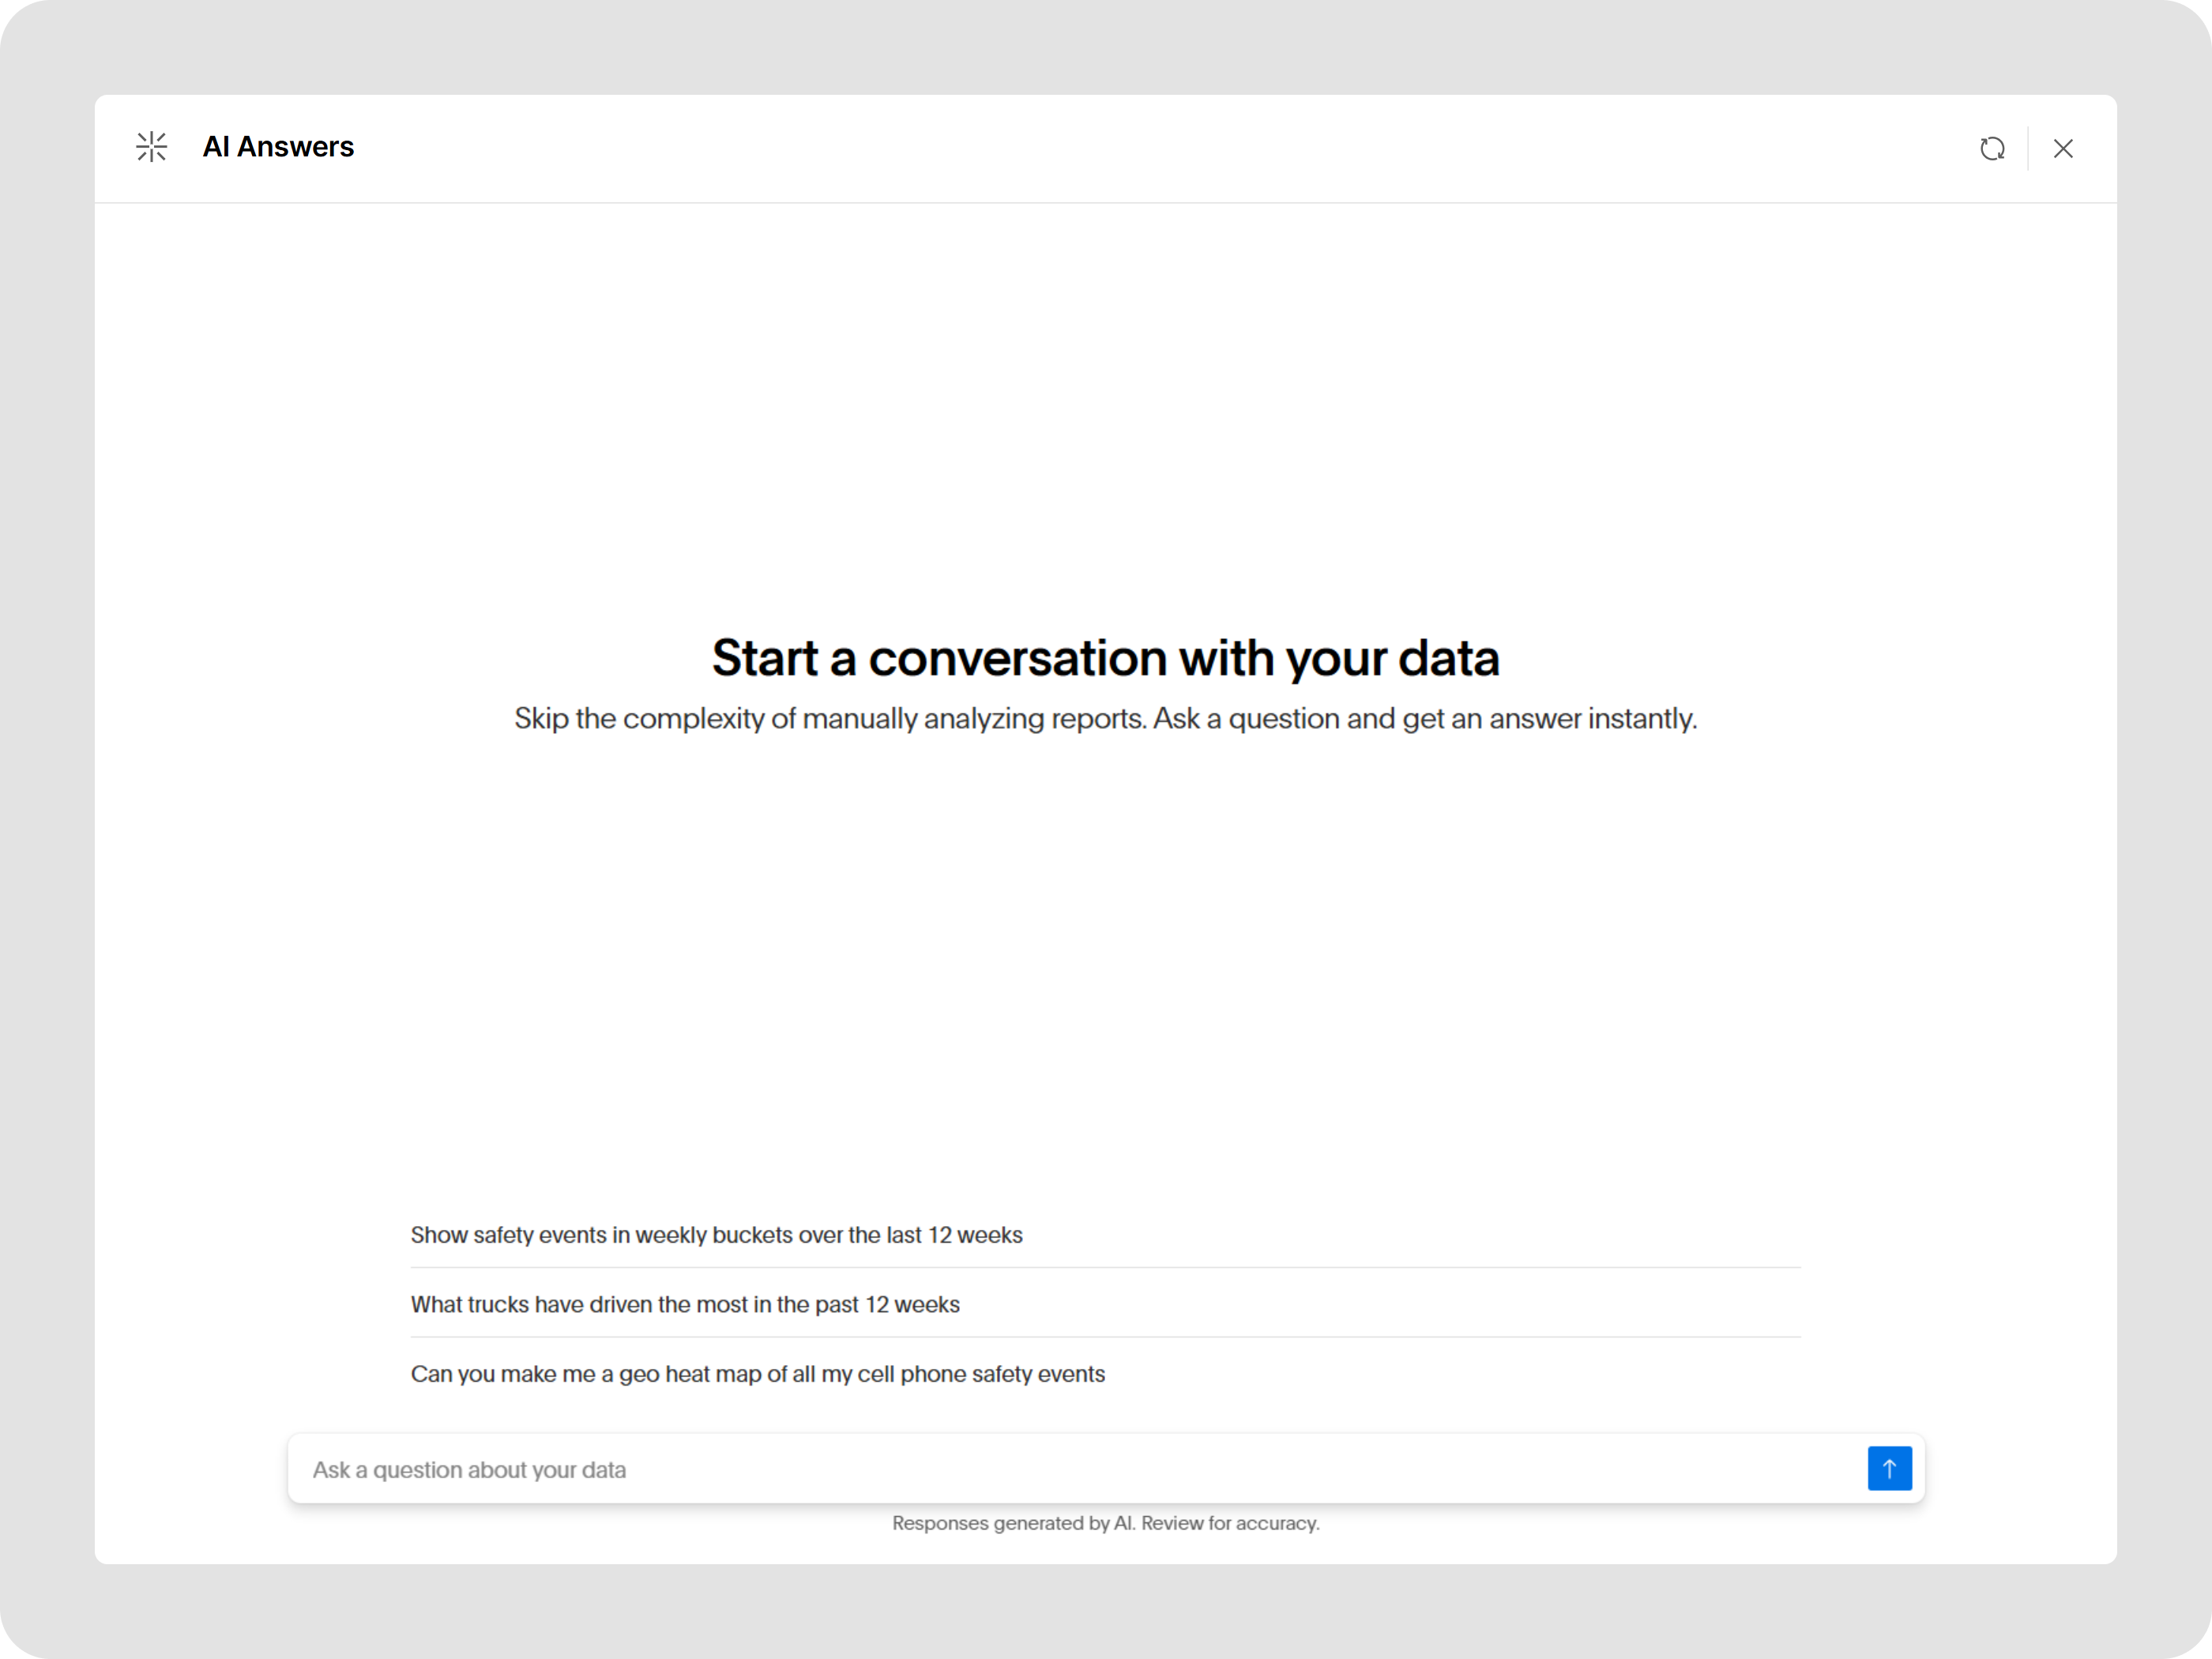
Task: Close the AI Answers panel
Action: tap(2063, 148)
